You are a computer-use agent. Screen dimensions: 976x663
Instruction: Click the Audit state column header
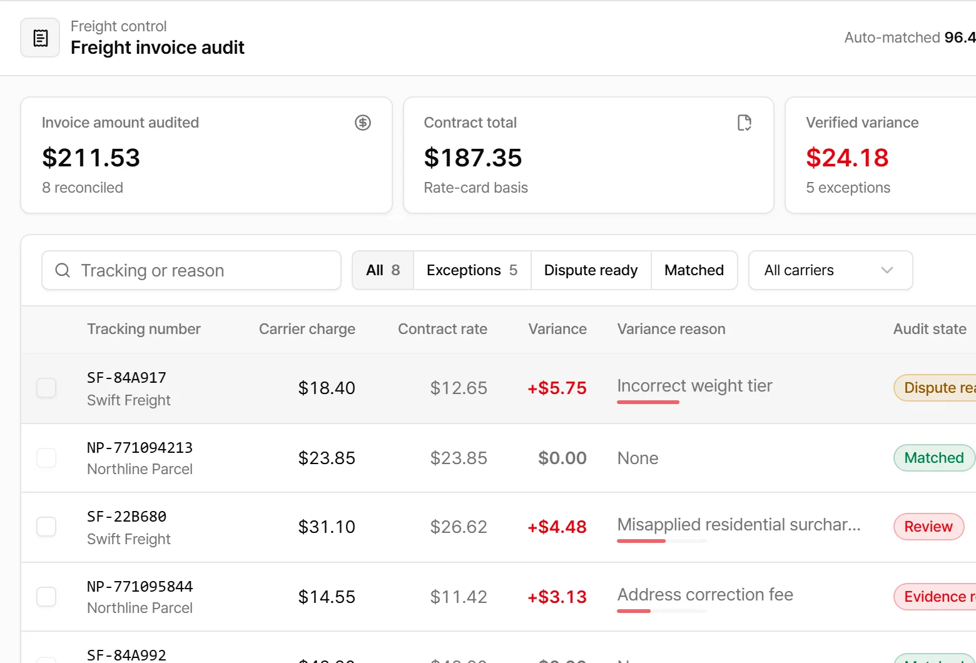click(930, 329)
